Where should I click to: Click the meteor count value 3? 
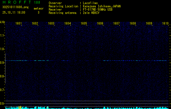click(x=38, y=13)
